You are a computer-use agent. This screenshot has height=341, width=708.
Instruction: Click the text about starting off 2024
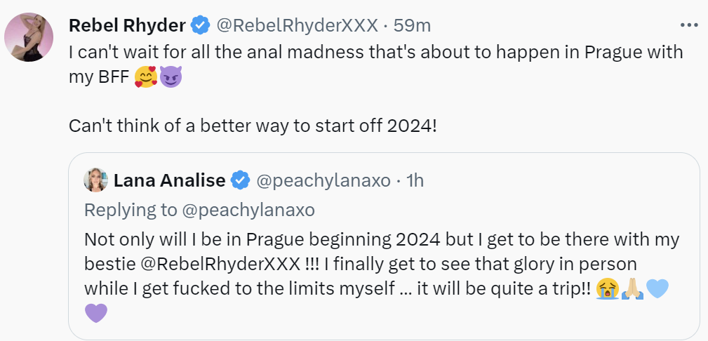(253, 126)
